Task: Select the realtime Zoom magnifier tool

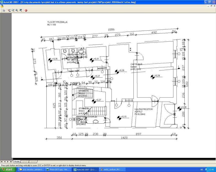Action: click(x=13, y=10)
